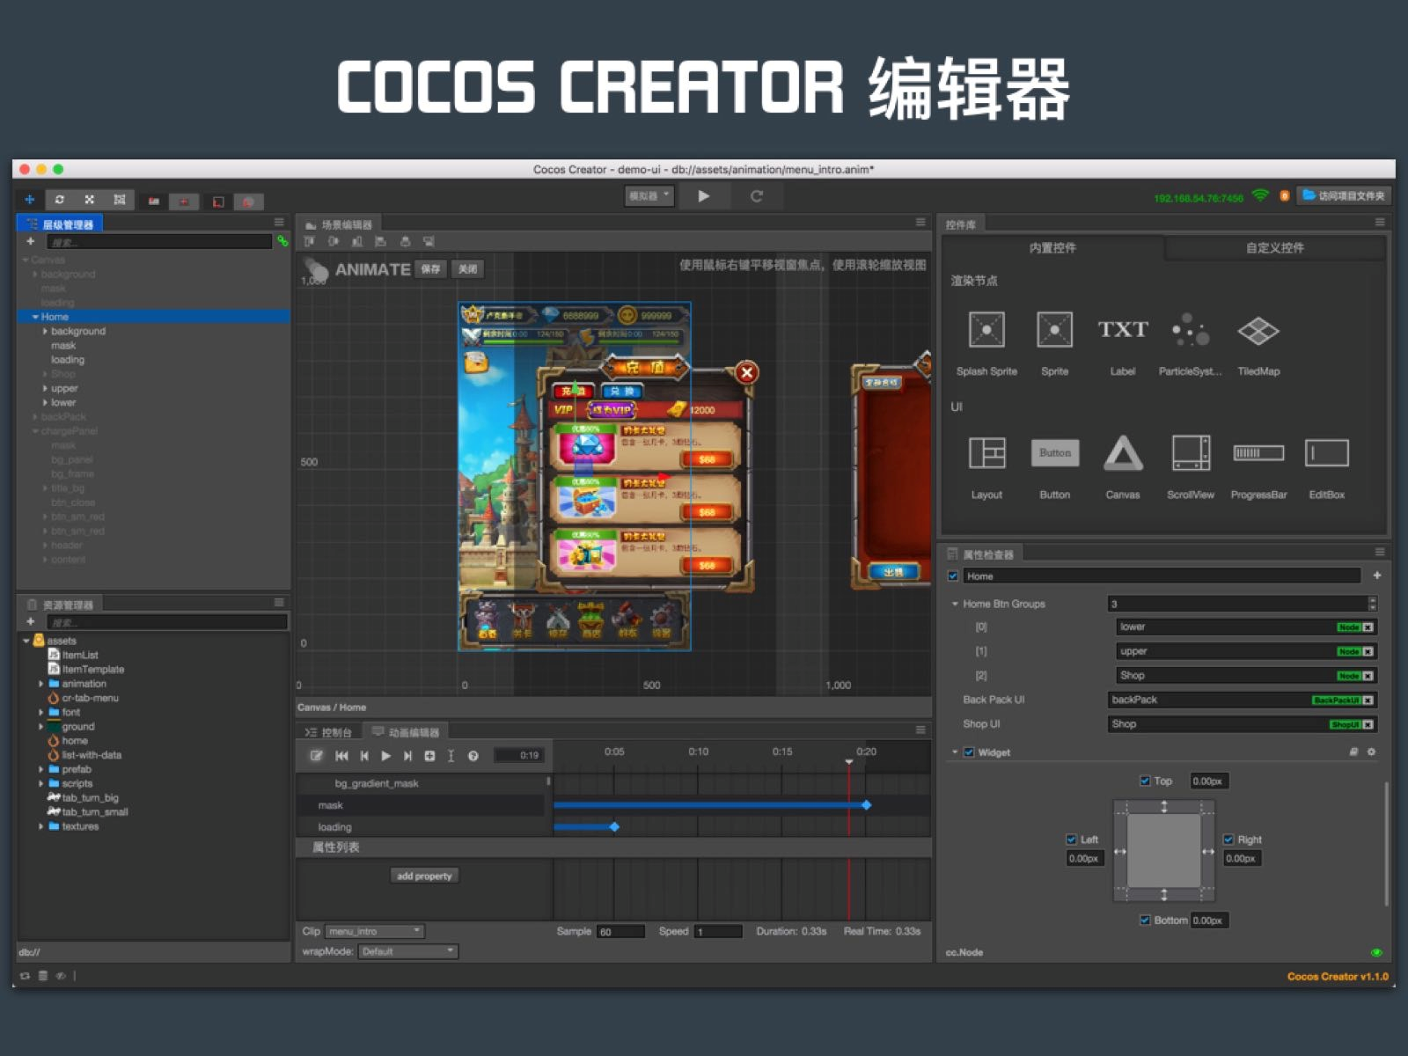Run the preview play button
This screenshot has width=1408, height=1056.
point(703,196)
